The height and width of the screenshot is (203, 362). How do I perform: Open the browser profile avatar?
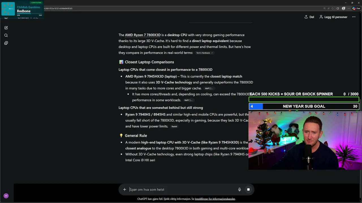coord(344,8)
